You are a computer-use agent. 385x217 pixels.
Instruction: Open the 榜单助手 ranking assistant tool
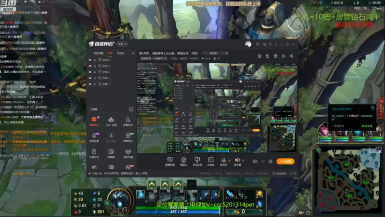(x=128, y=137)
